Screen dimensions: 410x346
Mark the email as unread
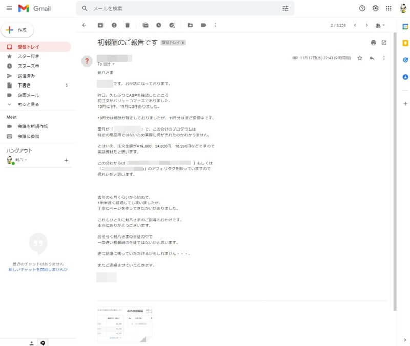coord(146,25)
